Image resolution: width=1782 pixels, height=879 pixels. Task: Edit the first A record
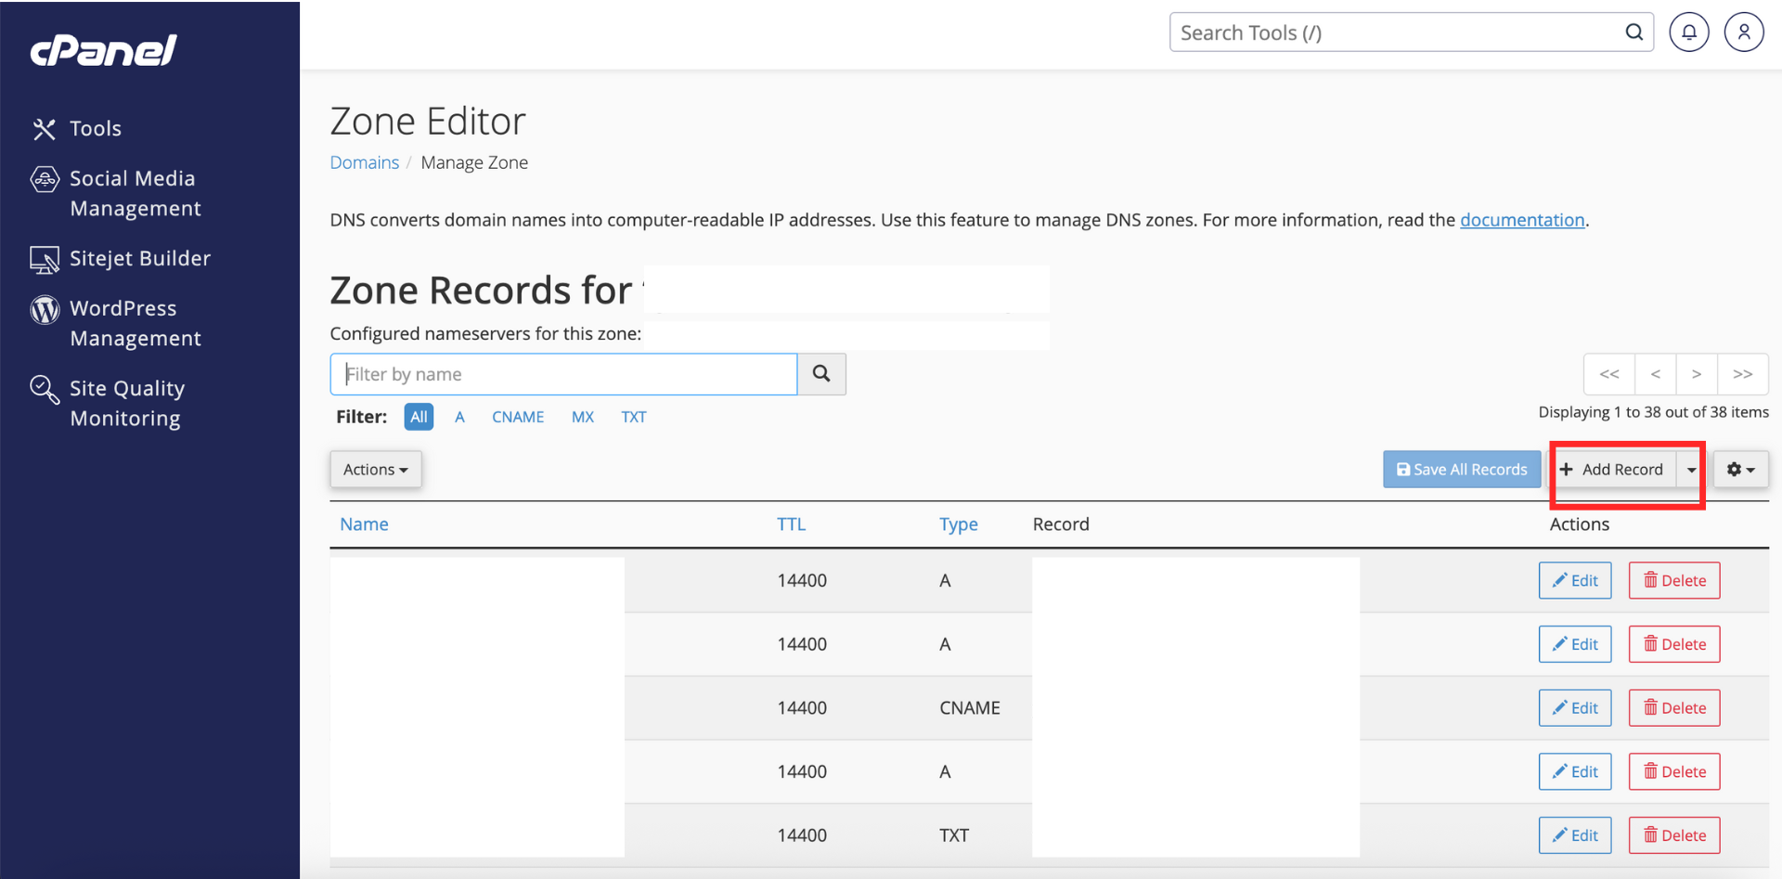tap(1575, 581)
